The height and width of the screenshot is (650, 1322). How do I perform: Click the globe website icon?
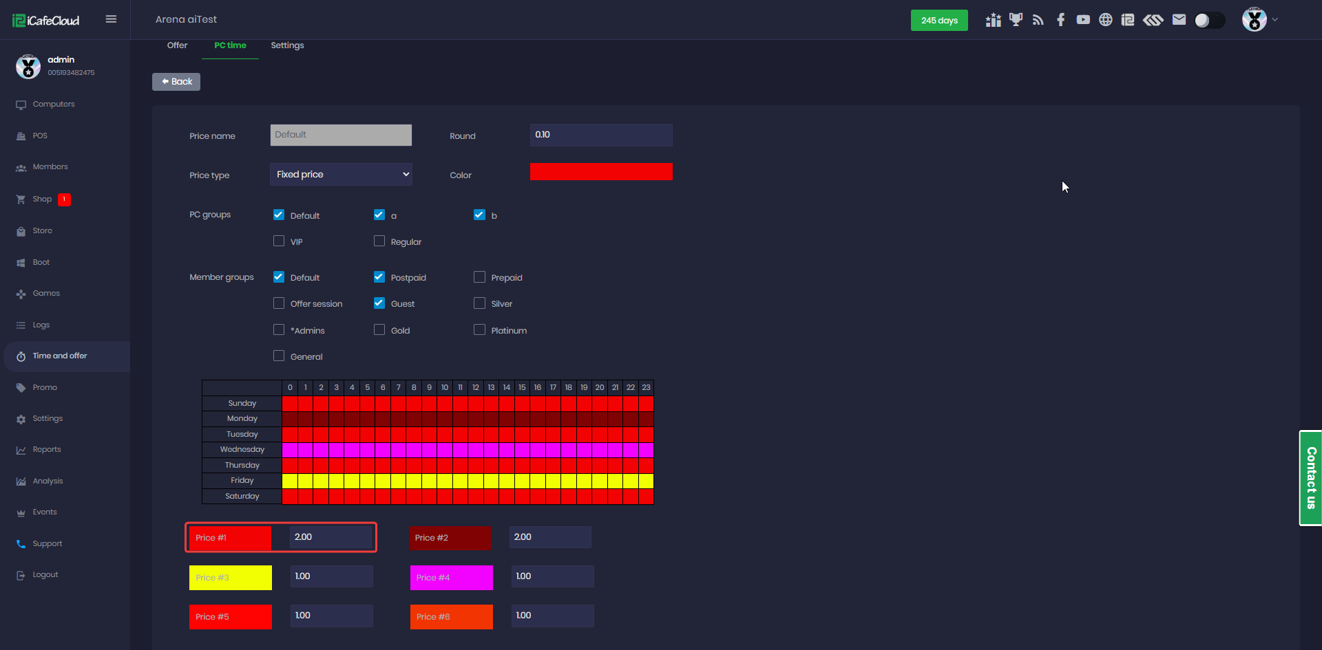coord(1105,20)
